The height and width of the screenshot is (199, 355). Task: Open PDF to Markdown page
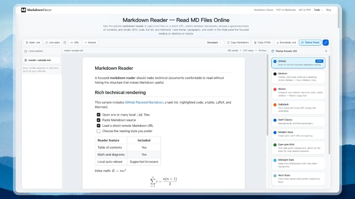286,10
